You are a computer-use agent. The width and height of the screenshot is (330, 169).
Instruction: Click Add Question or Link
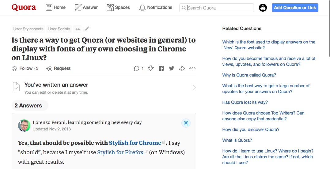click(x=295, y=8)
